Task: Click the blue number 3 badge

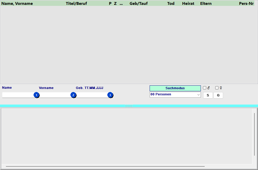Action: (x=110, y=95)
